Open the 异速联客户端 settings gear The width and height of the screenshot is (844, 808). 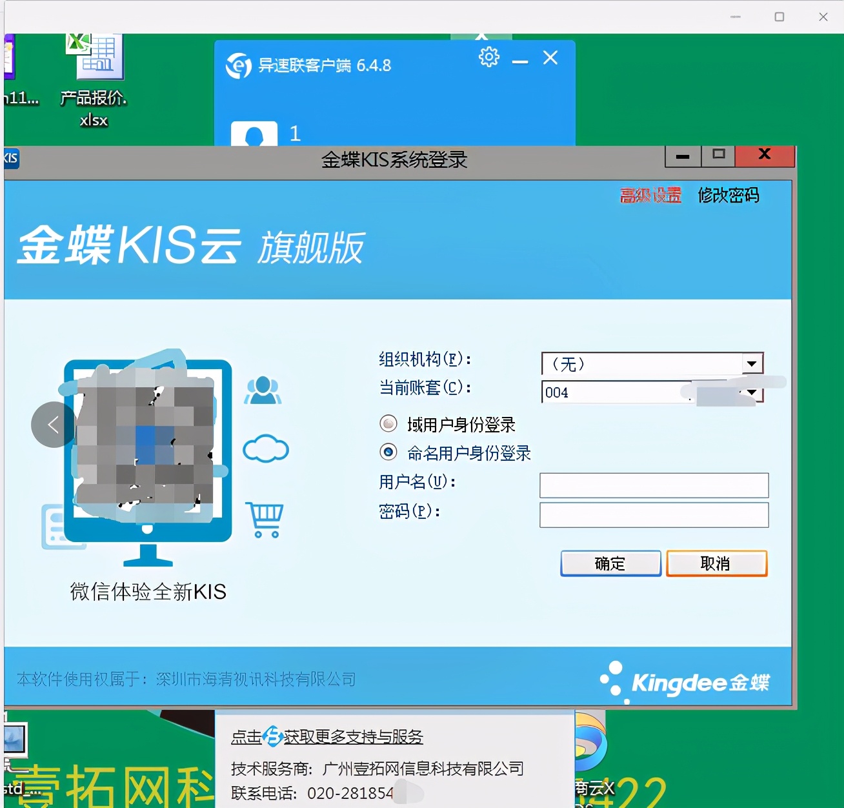[x=489, y=57]
